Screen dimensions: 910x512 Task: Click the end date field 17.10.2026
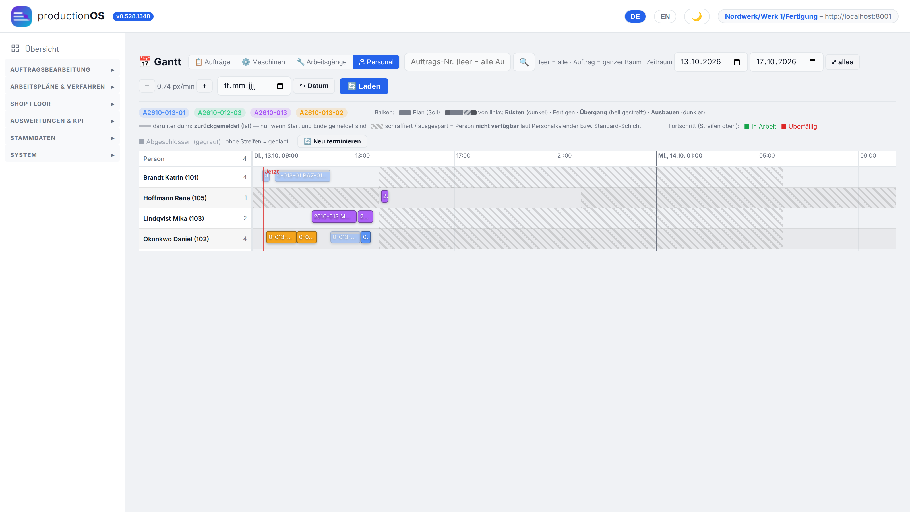coord(786,62)
